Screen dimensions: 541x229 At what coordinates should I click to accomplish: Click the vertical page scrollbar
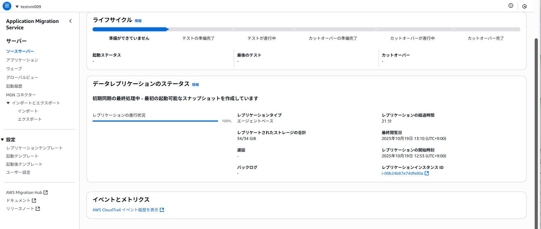click(x=536, y=134)
